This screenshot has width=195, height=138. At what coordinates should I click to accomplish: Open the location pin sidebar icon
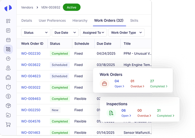click(8, 68)
